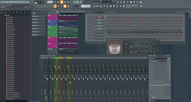The width and height of the screenshot is (191, 102).
Task: Open the snap selector dropdown
Action: click(x=75, y=6)
